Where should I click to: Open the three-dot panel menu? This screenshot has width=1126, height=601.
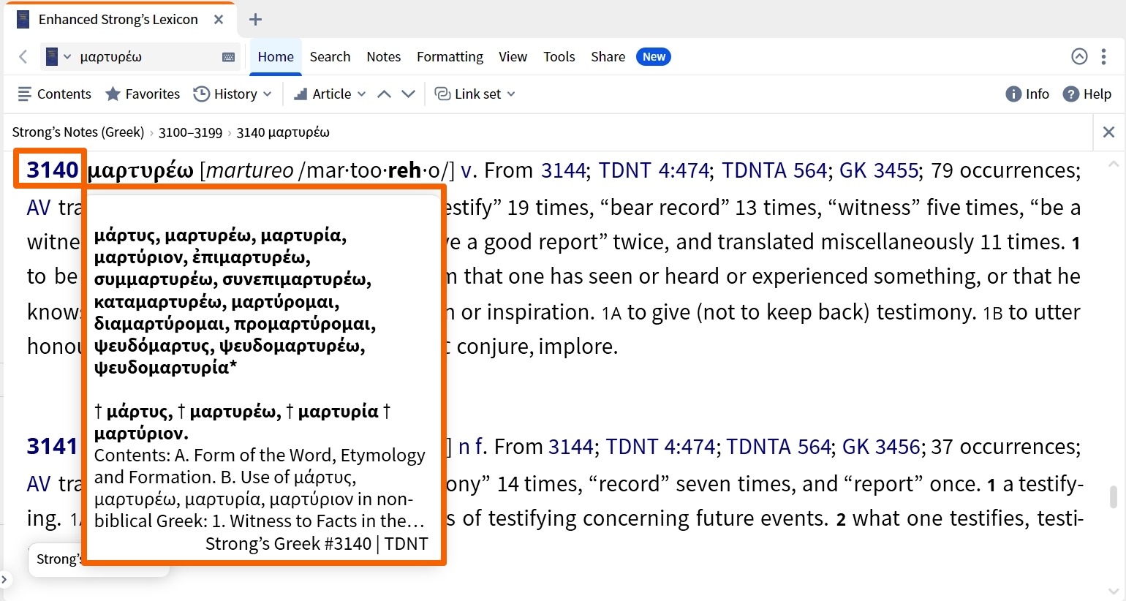[x=1103, y=56]
